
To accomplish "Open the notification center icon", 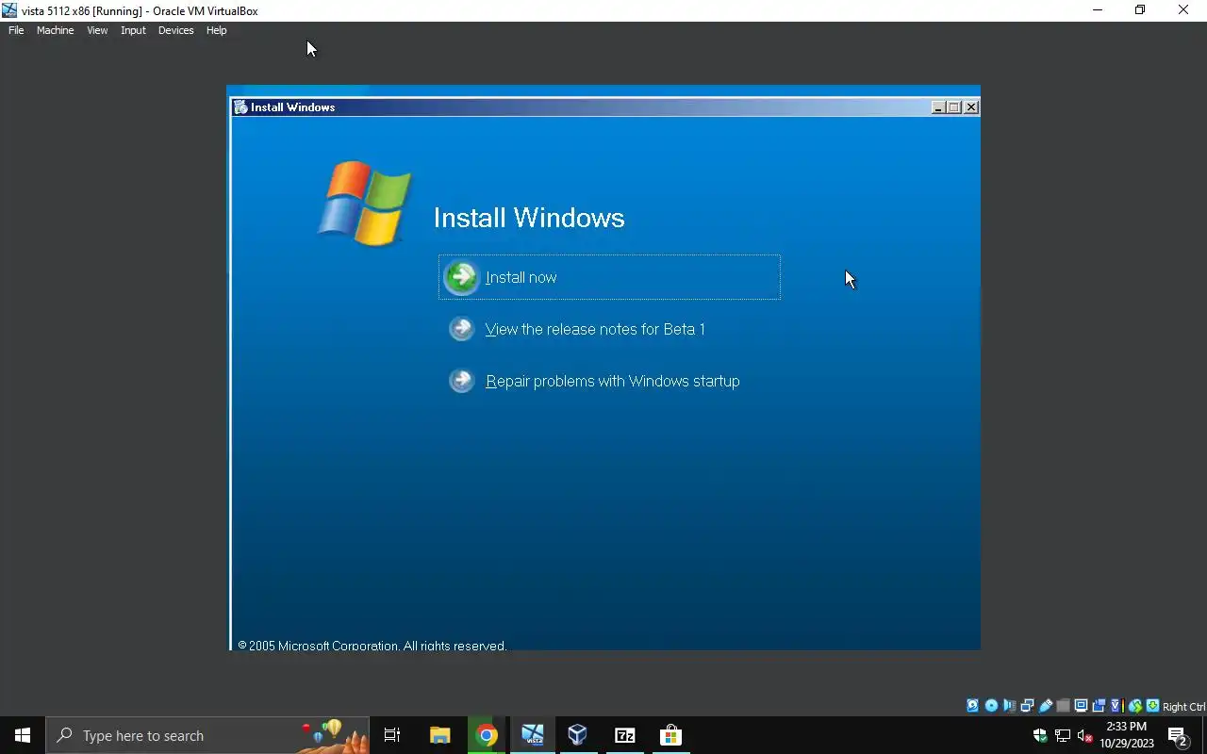I will coord(1178,735).
